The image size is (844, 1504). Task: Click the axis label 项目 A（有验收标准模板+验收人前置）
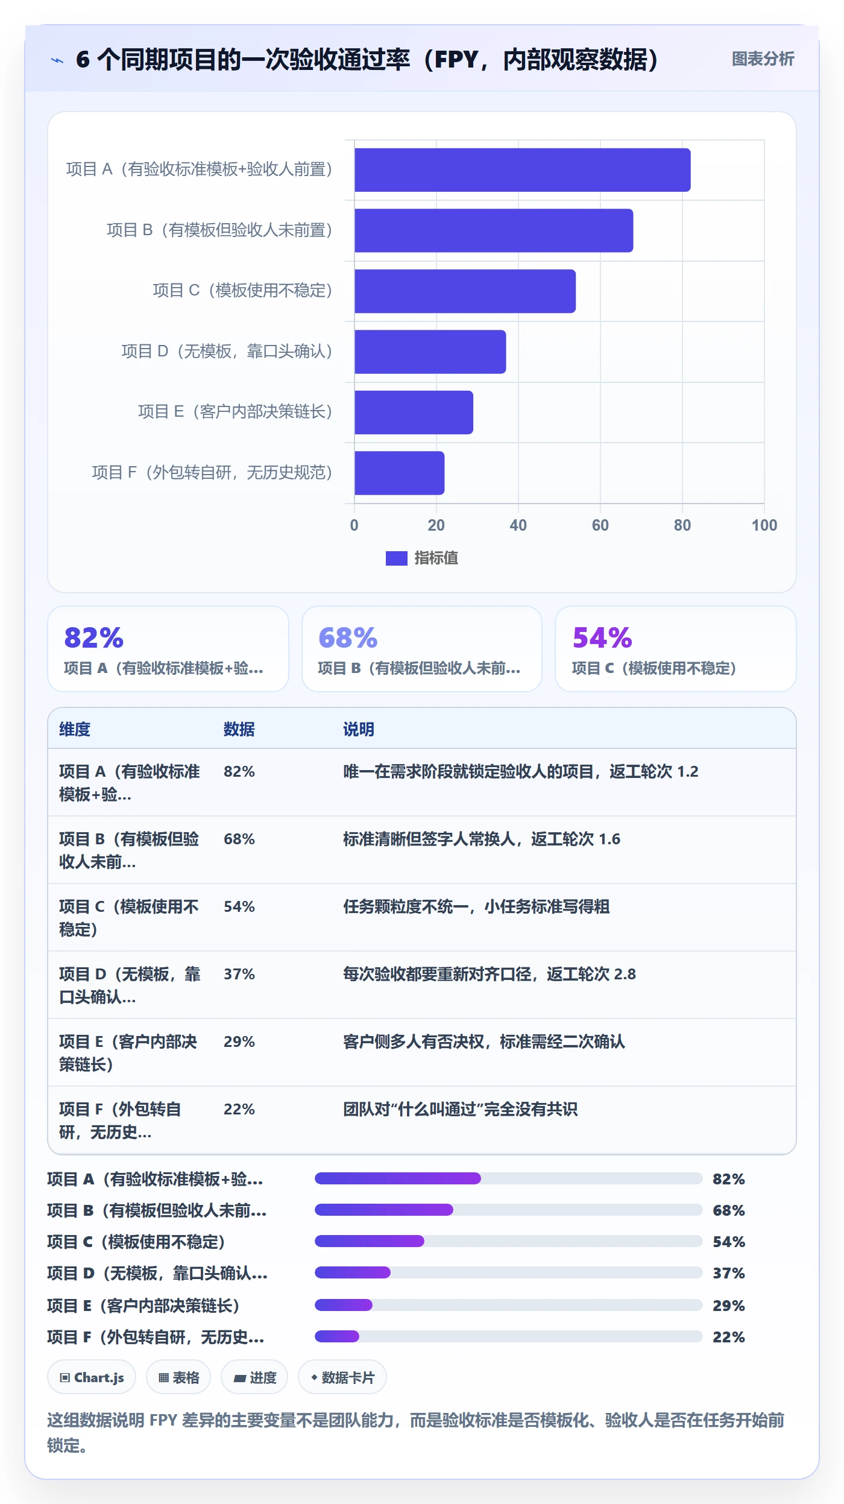[x=199, y=169]
